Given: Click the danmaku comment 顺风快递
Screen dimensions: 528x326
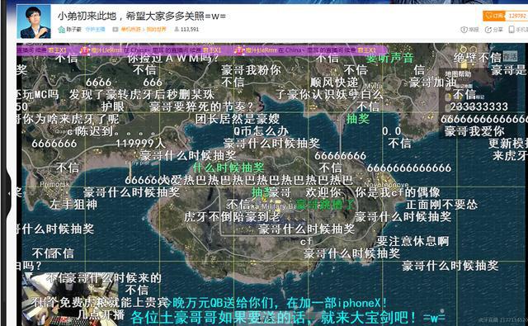Looking at the screenshot, I should [334, 83].
